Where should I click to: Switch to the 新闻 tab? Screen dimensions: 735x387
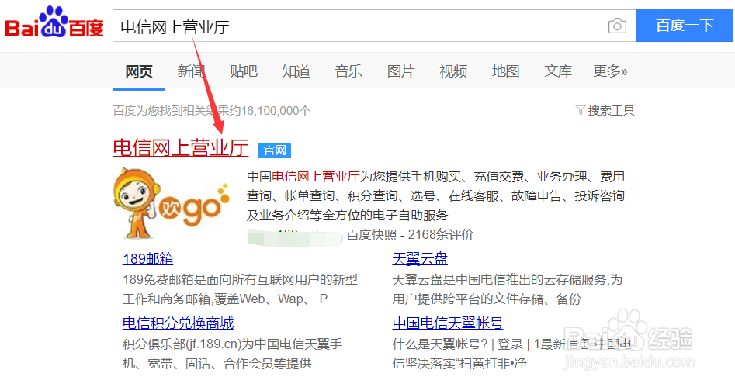(x=191, y=71)
